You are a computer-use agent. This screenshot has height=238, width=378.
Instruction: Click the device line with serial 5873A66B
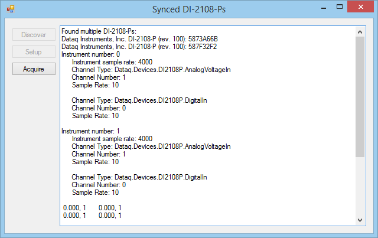pyautogui.click(x=139, y=39)
